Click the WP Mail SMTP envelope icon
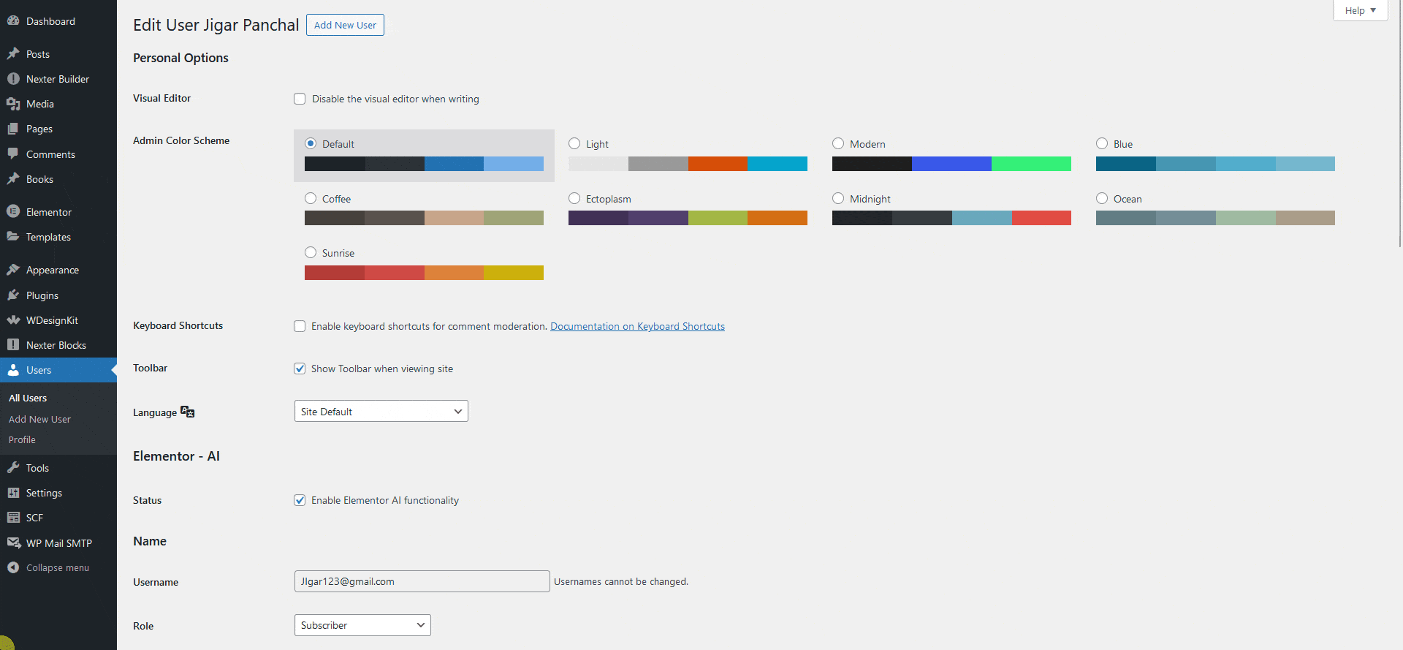This screenshot has height=650, width=1403. (13, 543)
